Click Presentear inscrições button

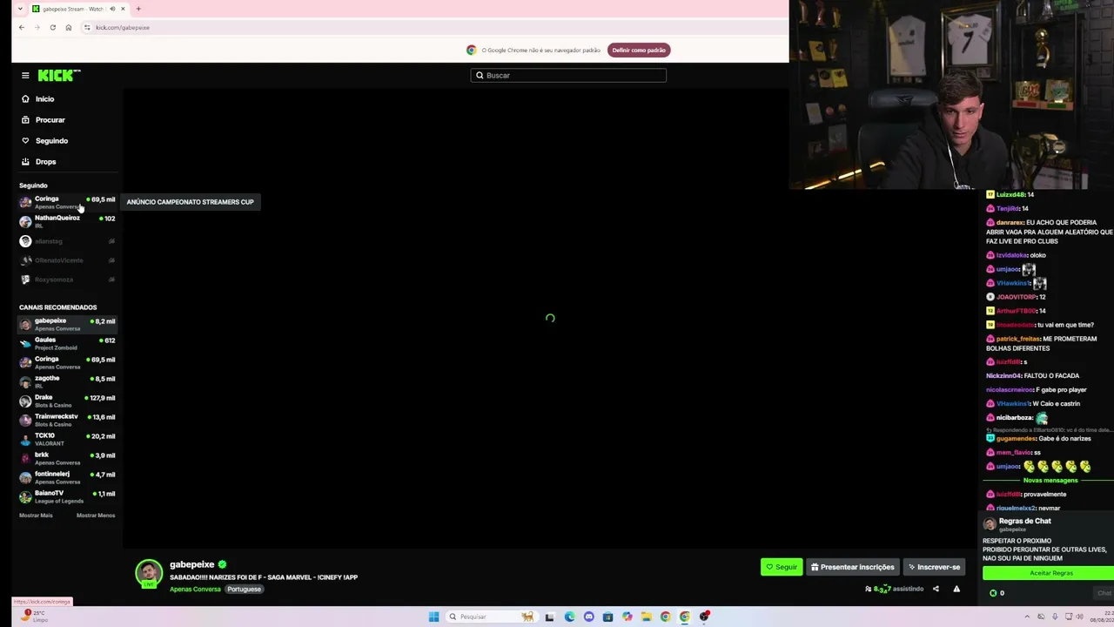click(852, 567)
